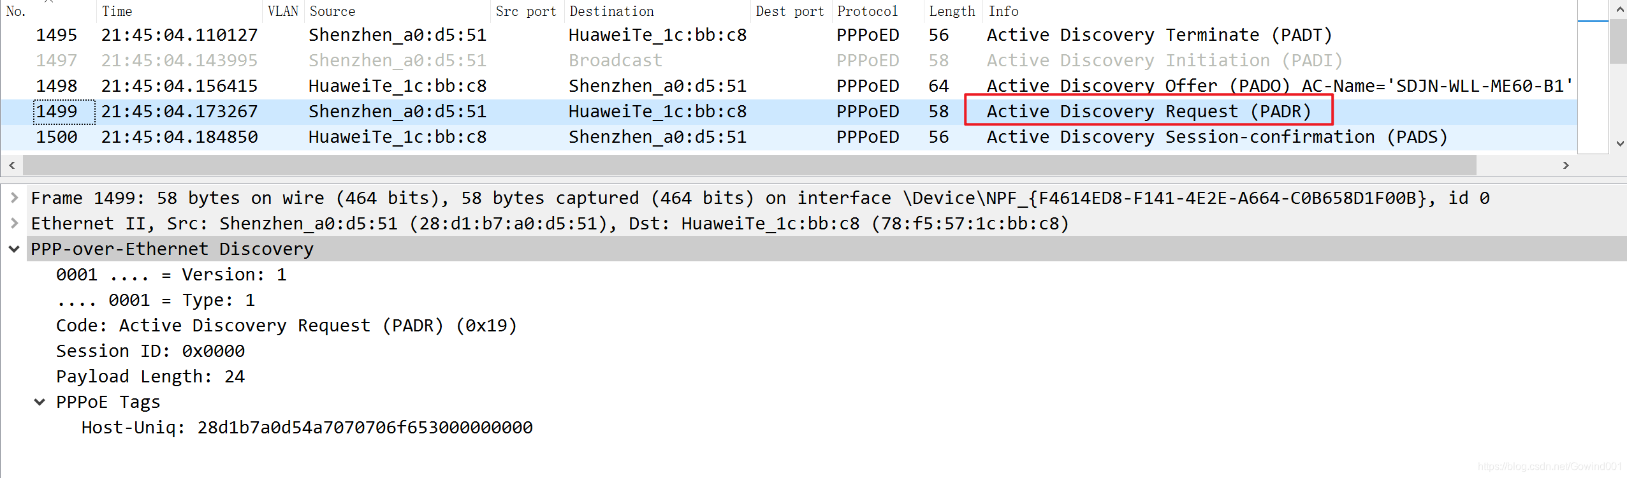Screen dimensions: 1627x478
Task: Select packet 1497 PADI broadcast row
Action: coord(789,61)
